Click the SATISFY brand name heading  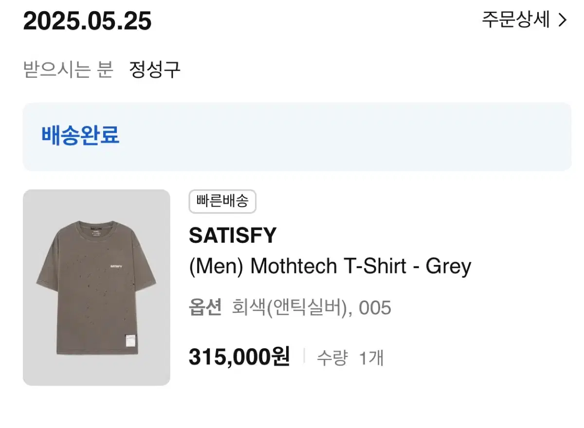tap(233, 236)
